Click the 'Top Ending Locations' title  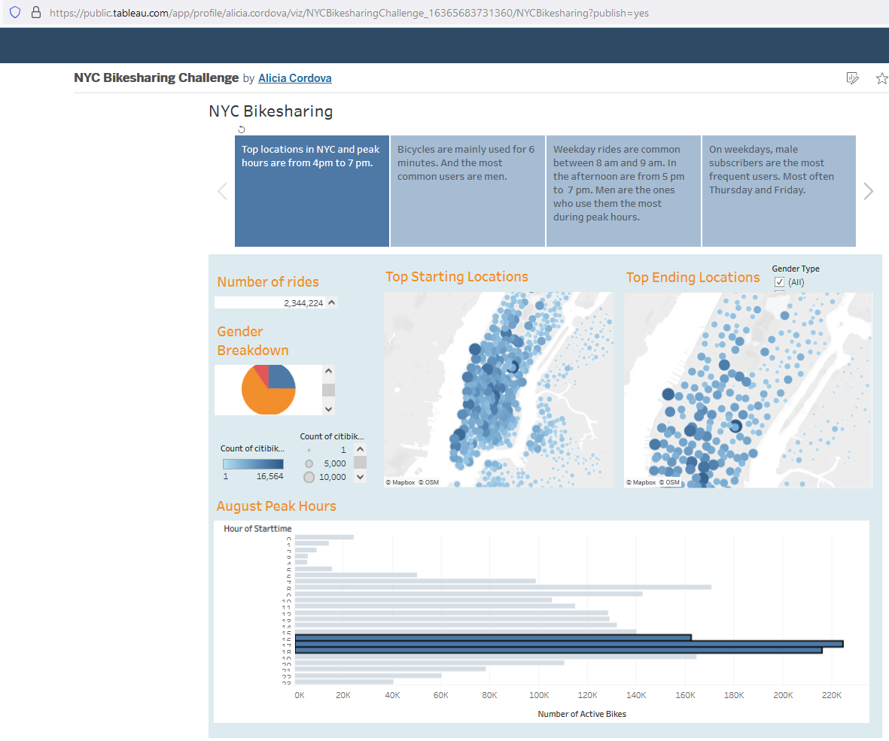pos(693,277)
